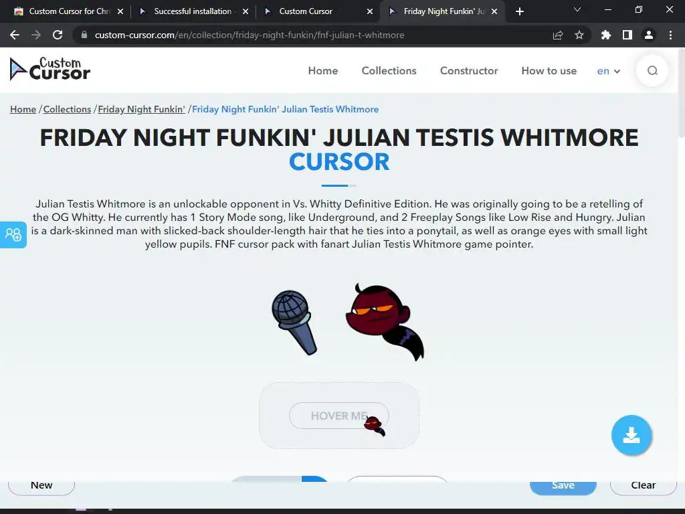The width and height of the screenshot is (685, 514).
Task: Open the Home navigation menu item
Action: [323, 71]
